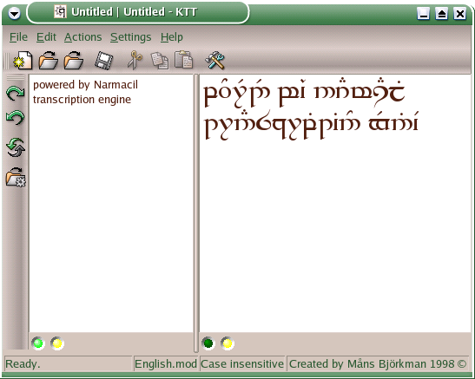Open the File menu
475x379 pixels.
tap(18, 37)
